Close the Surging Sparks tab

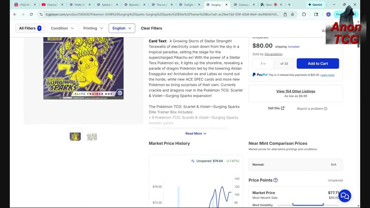226,5
